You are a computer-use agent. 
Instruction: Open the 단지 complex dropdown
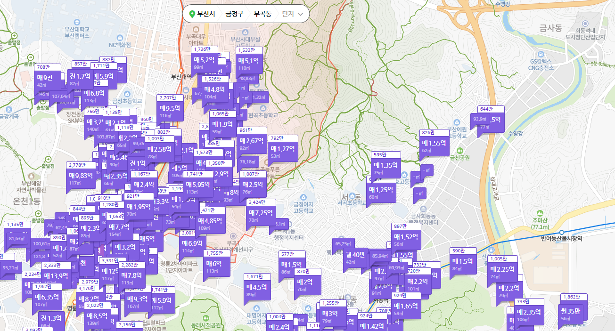tap(293, 14)
